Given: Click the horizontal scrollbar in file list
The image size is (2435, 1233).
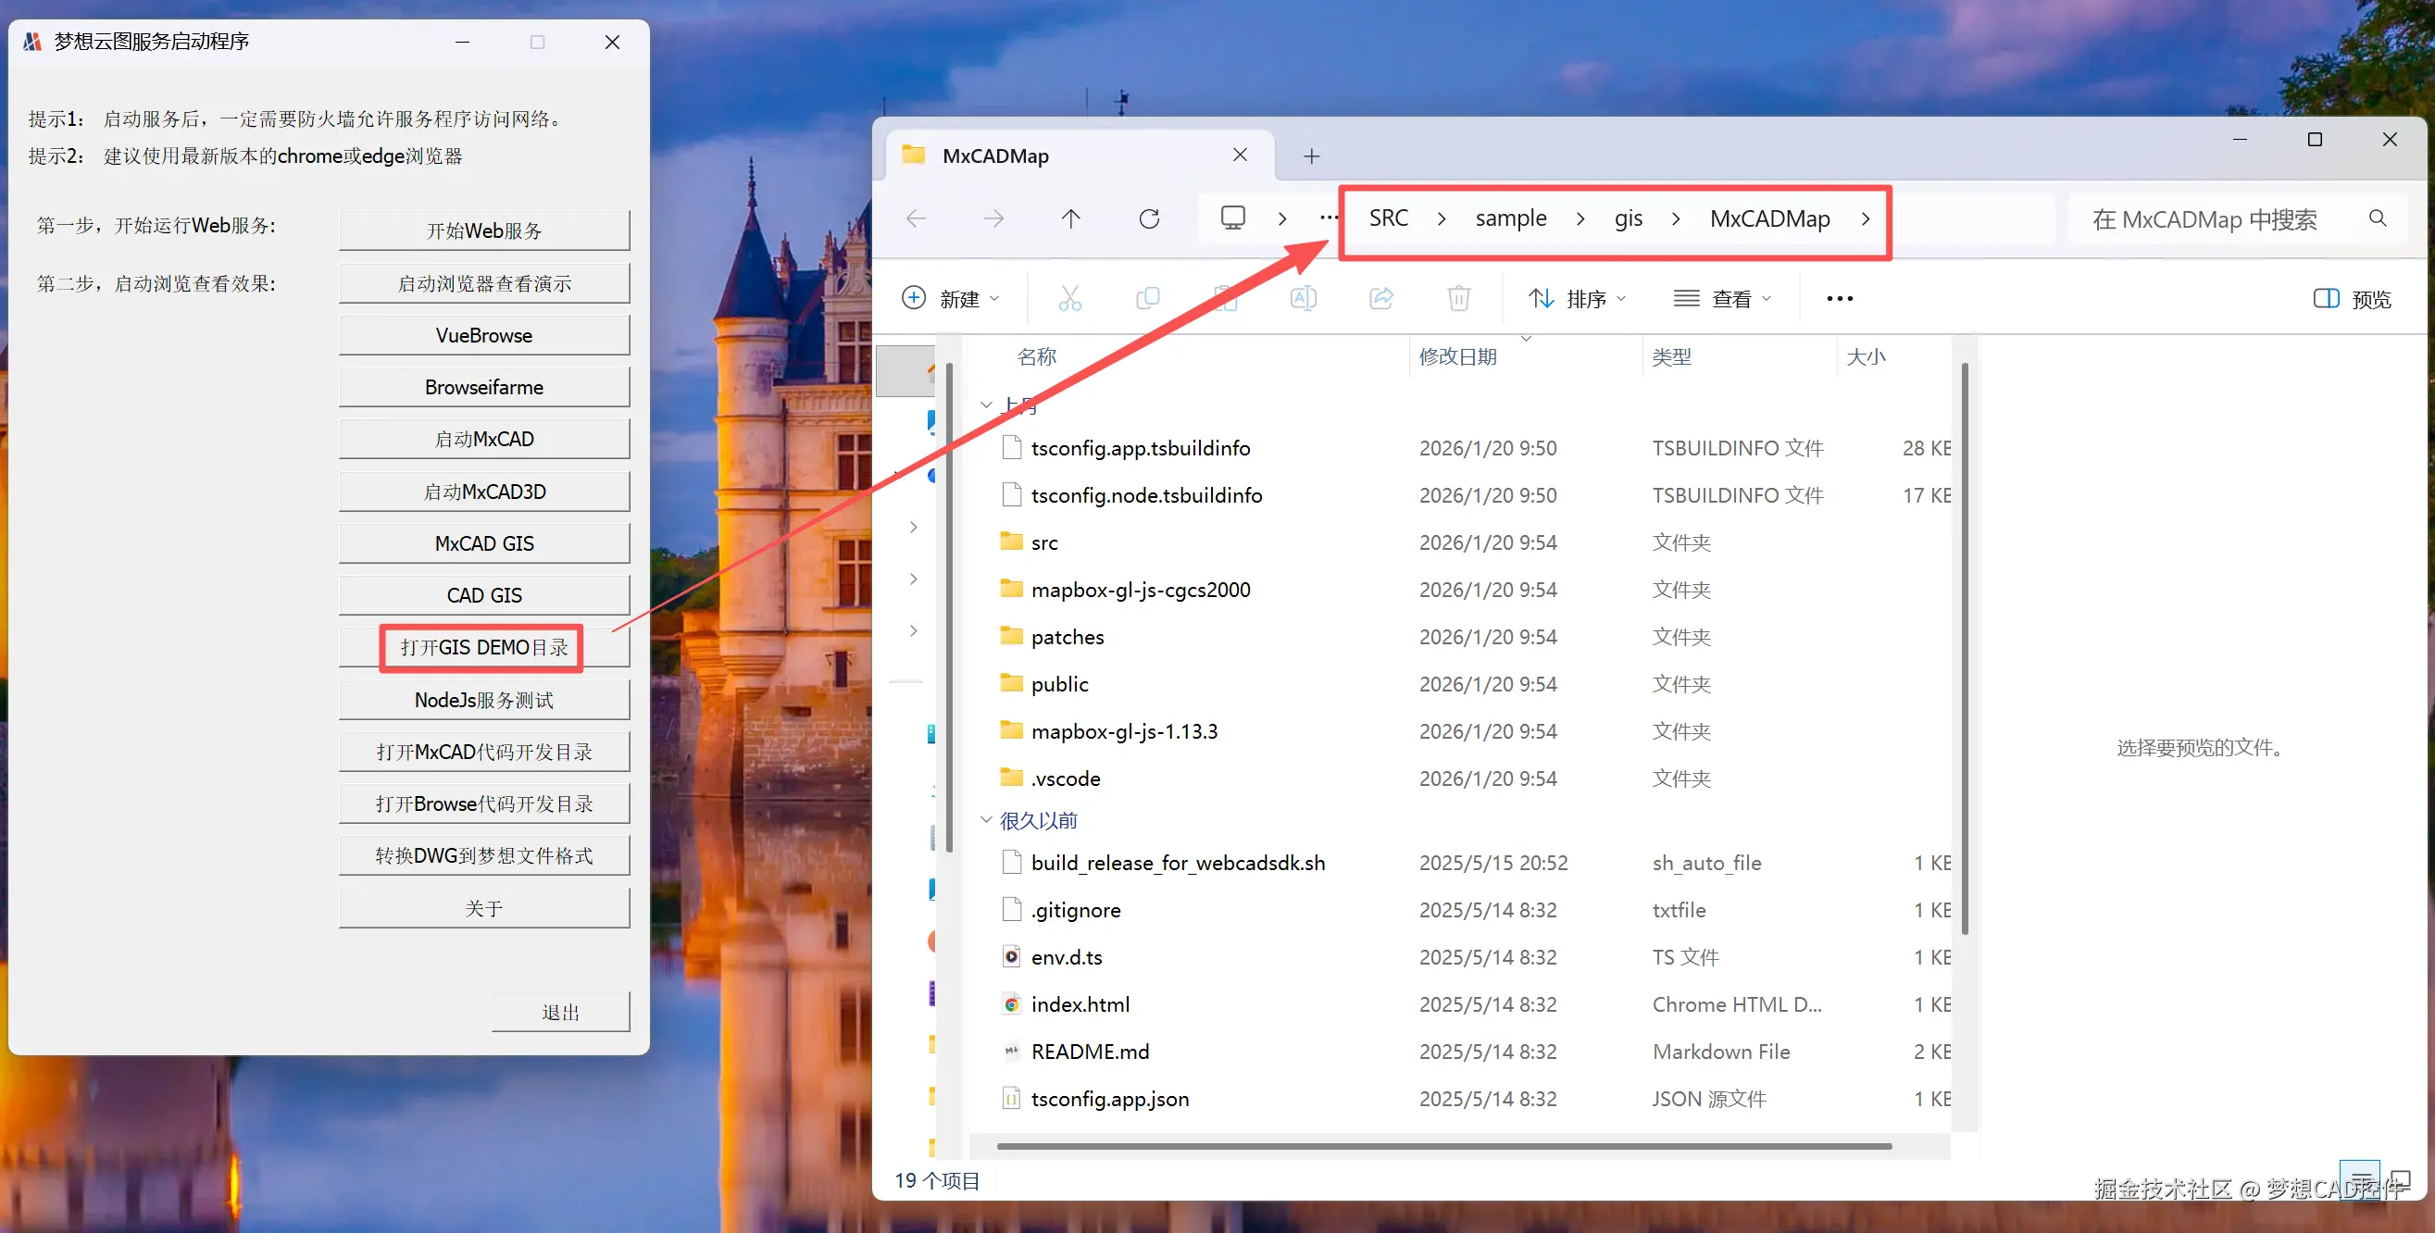Looking at the screenshot, I should (x=1443, y=1146).
